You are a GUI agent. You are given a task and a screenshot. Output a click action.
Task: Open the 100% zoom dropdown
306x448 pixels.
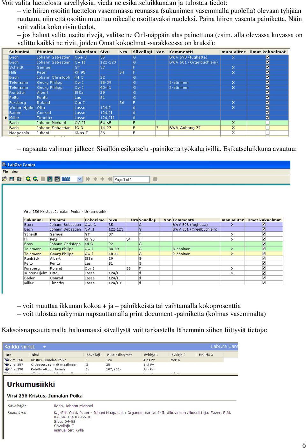click(79, 179)
